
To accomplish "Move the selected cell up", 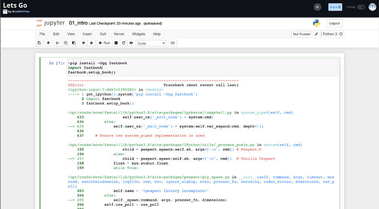I will point(83,43).
